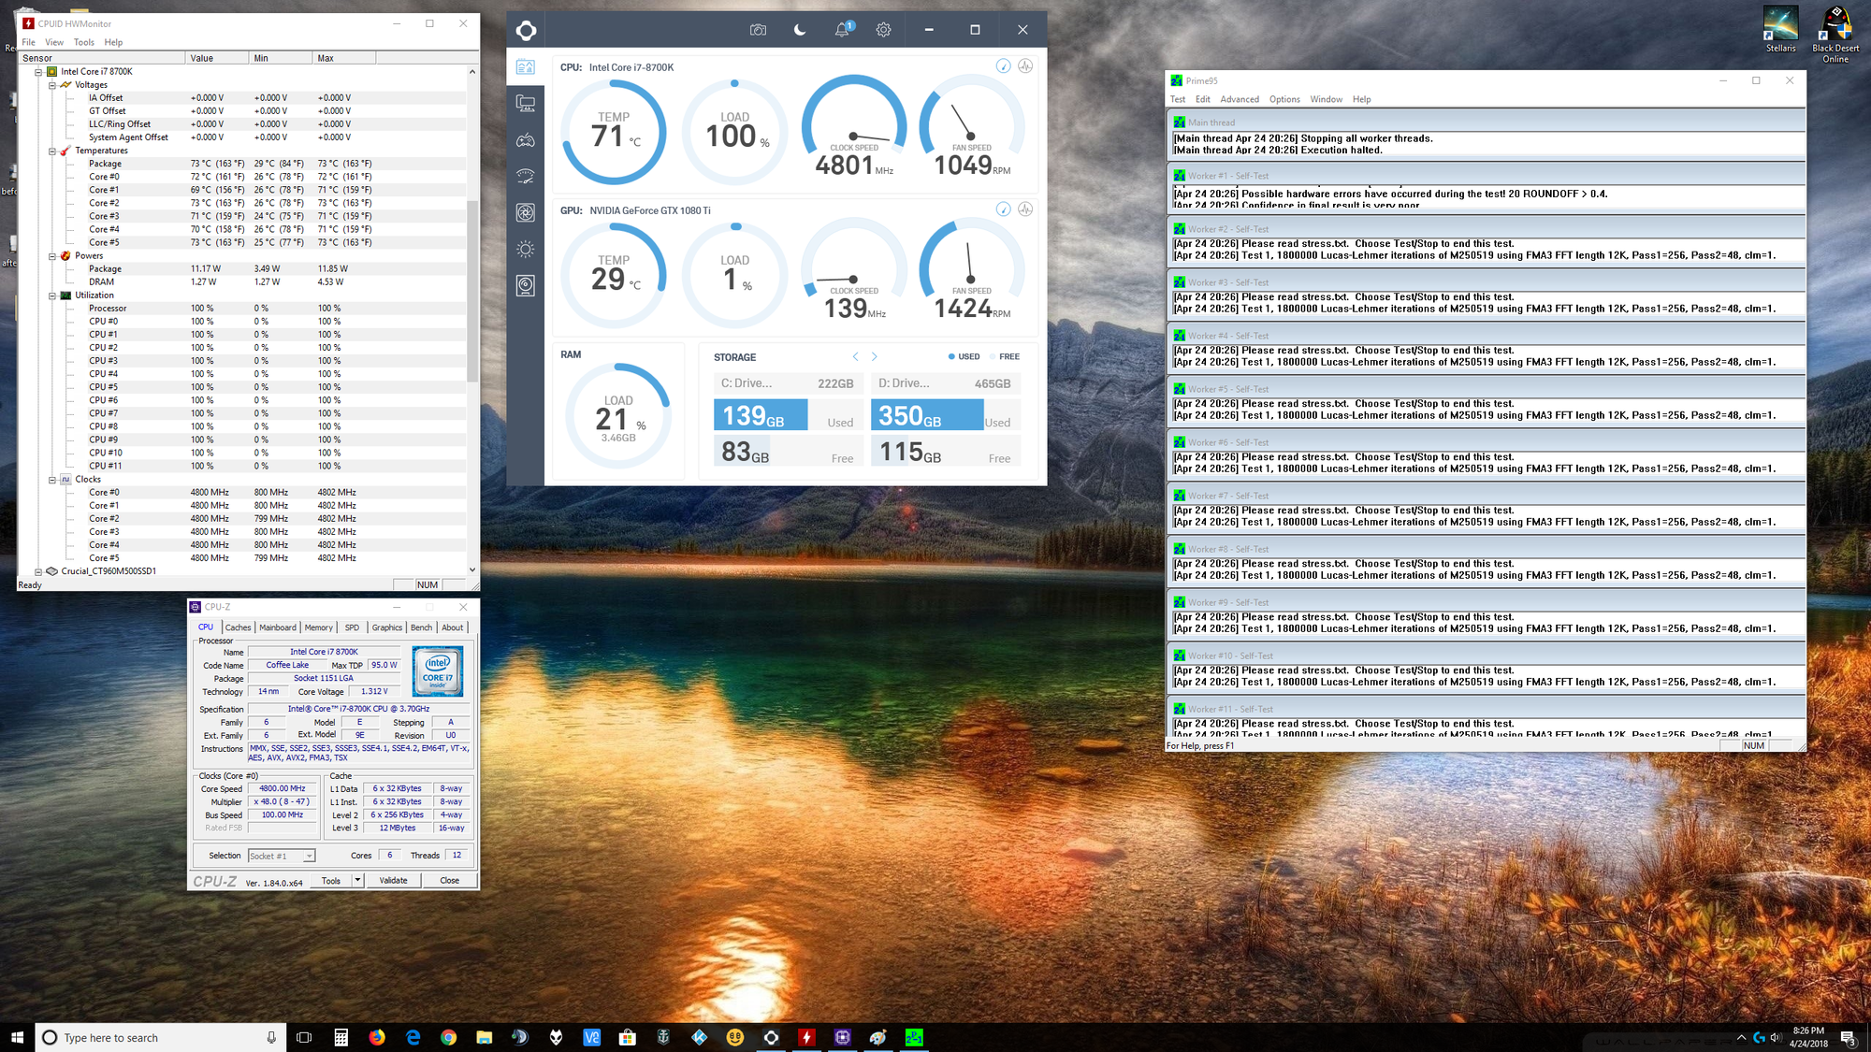Select the FREE storage view option
The image size is (1871, 1052).
(x=1006, y=356)
